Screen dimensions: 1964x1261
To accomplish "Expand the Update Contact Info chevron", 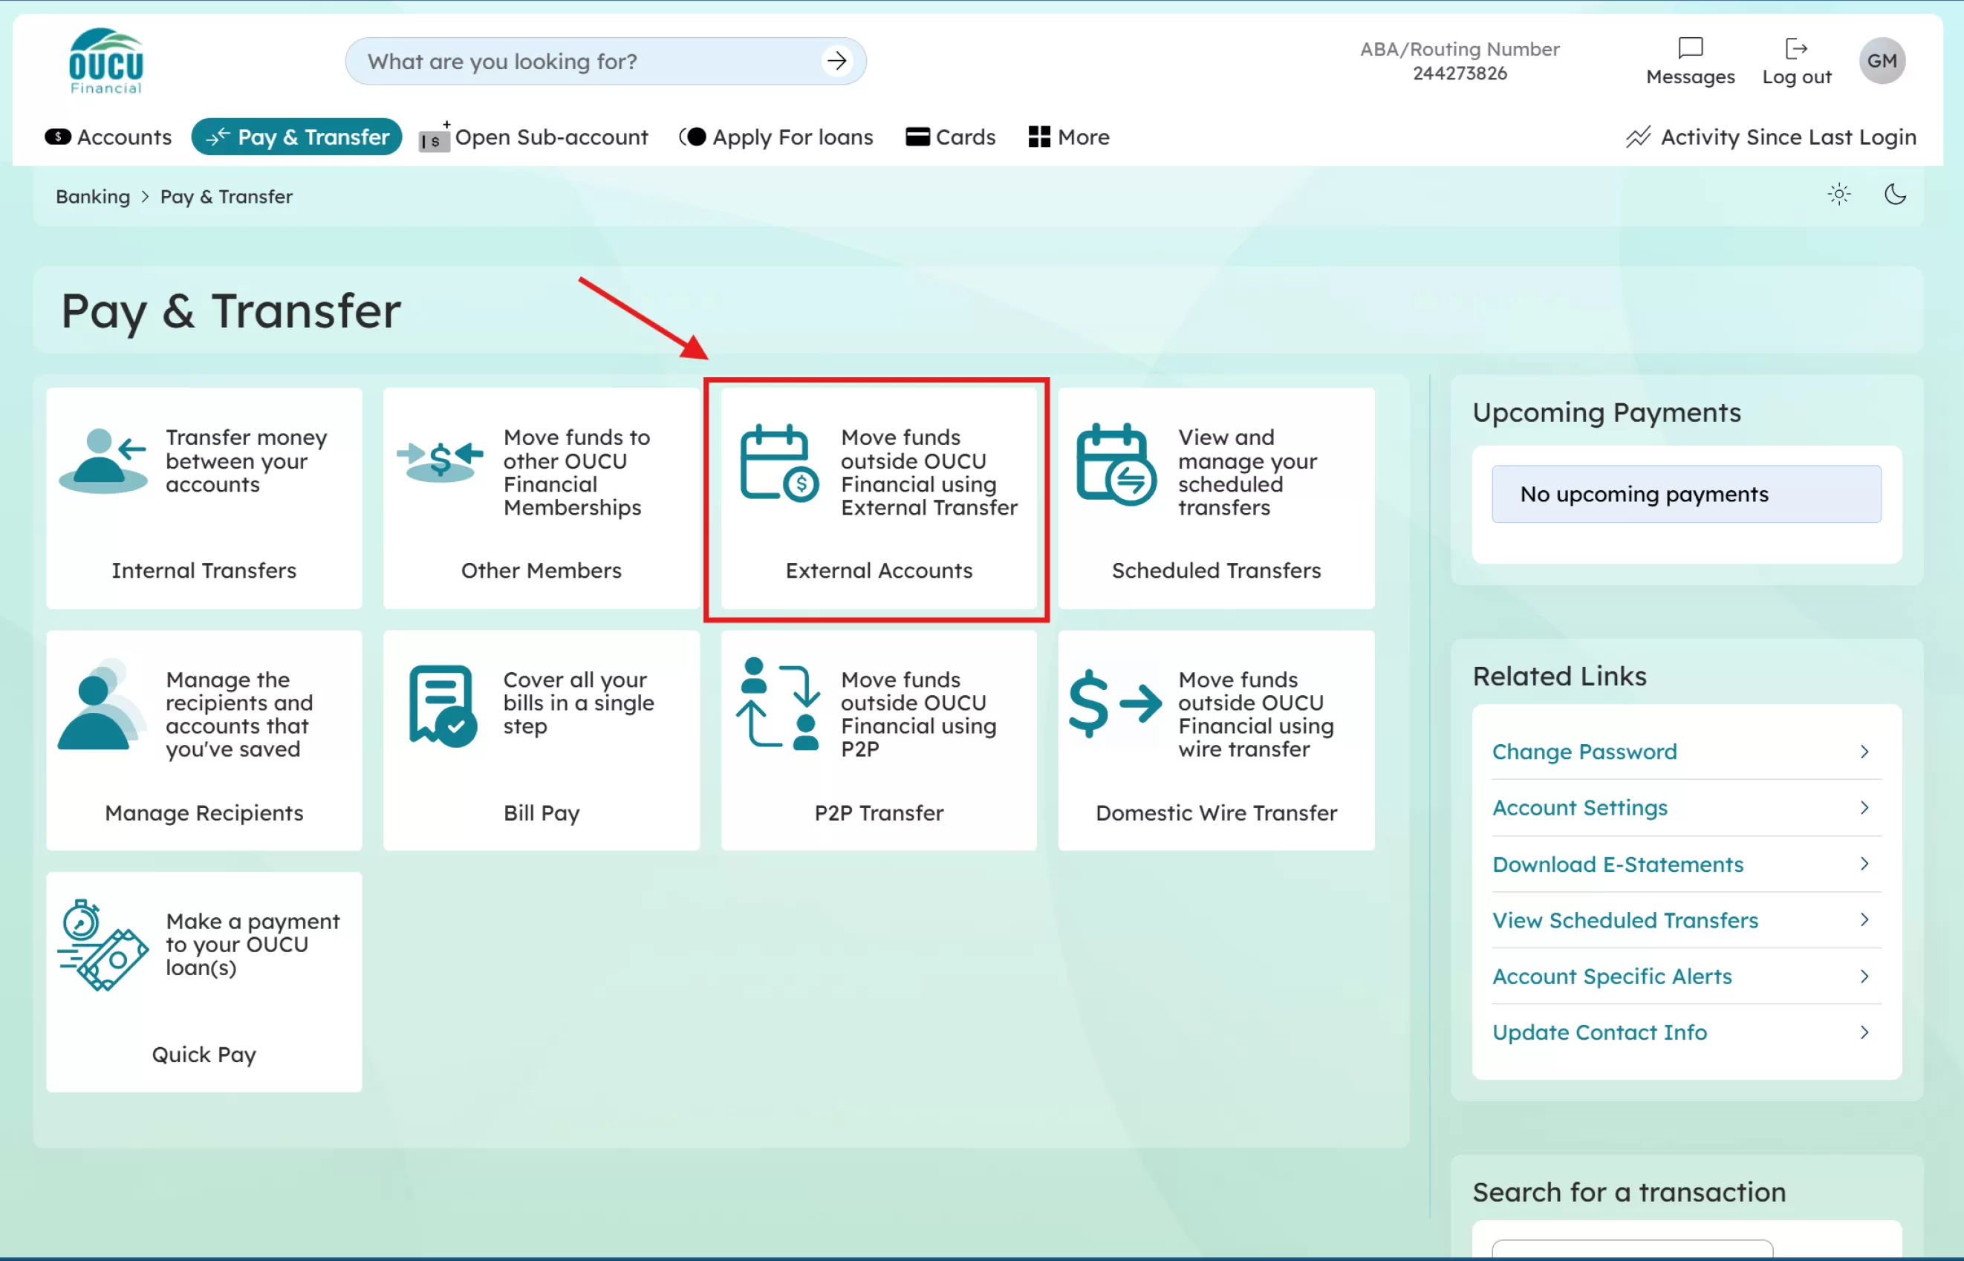I will point(1864,1032).
